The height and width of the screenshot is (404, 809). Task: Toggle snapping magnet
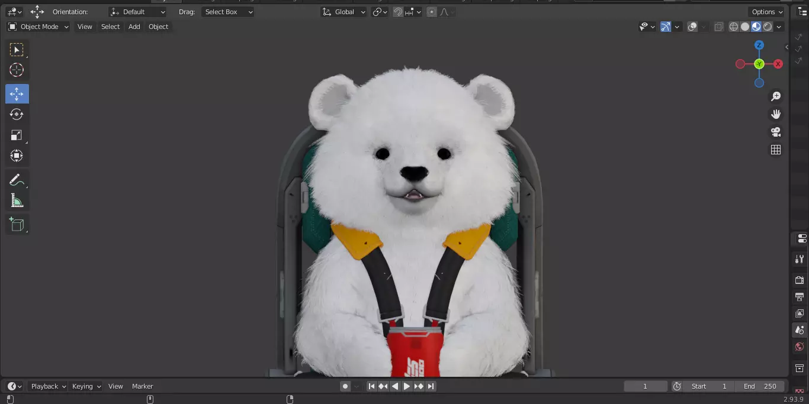tap(398, 12)
